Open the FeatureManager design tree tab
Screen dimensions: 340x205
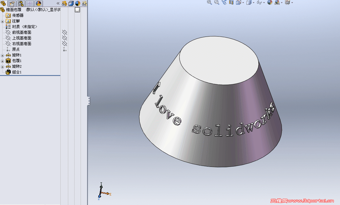(x=3, y=3)
